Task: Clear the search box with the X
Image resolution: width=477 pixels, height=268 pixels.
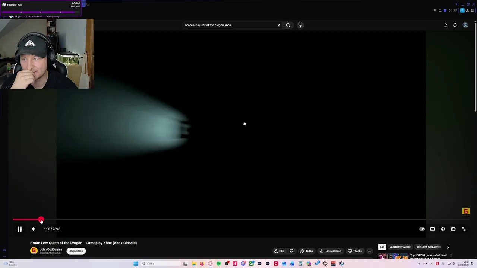Action: coord(279,25)
